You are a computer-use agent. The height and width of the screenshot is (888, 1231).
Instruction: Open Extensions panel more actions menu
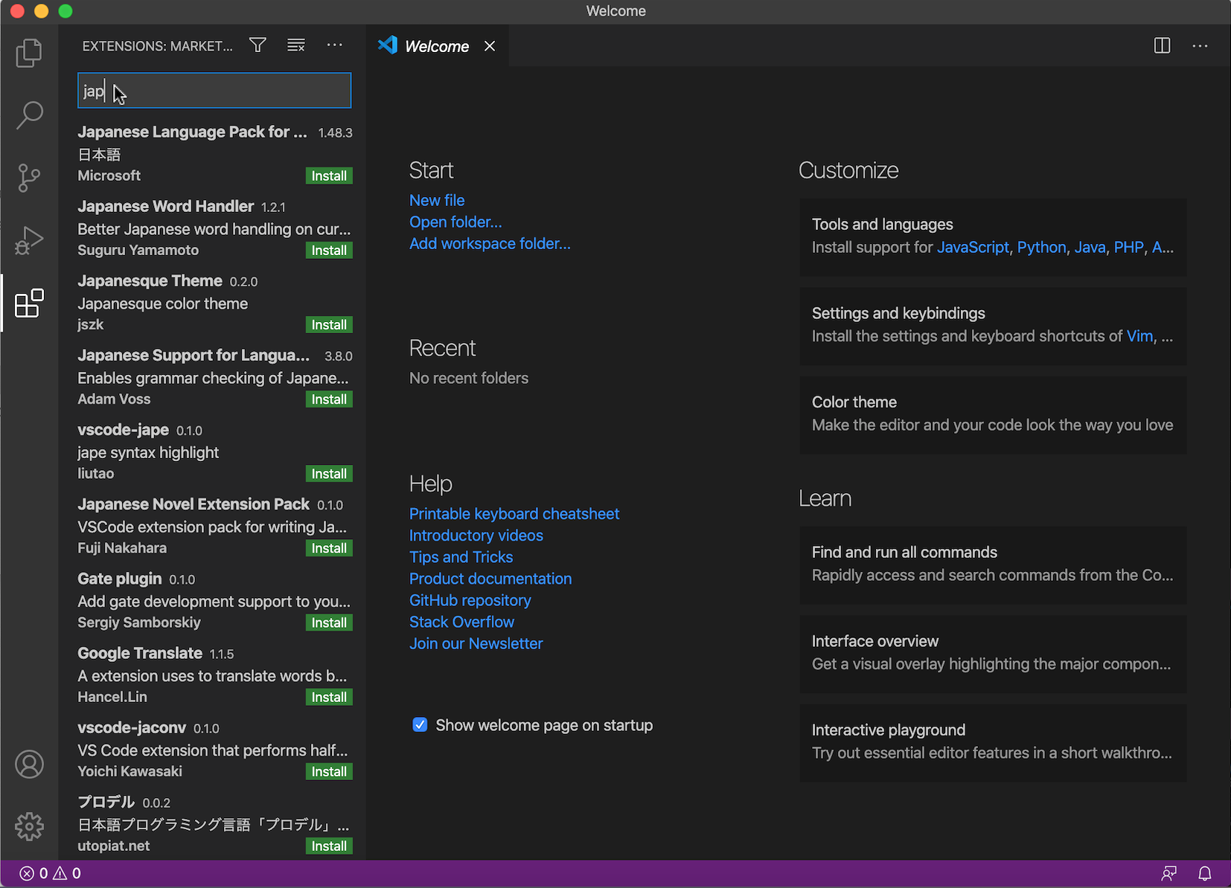coord(335,45)
